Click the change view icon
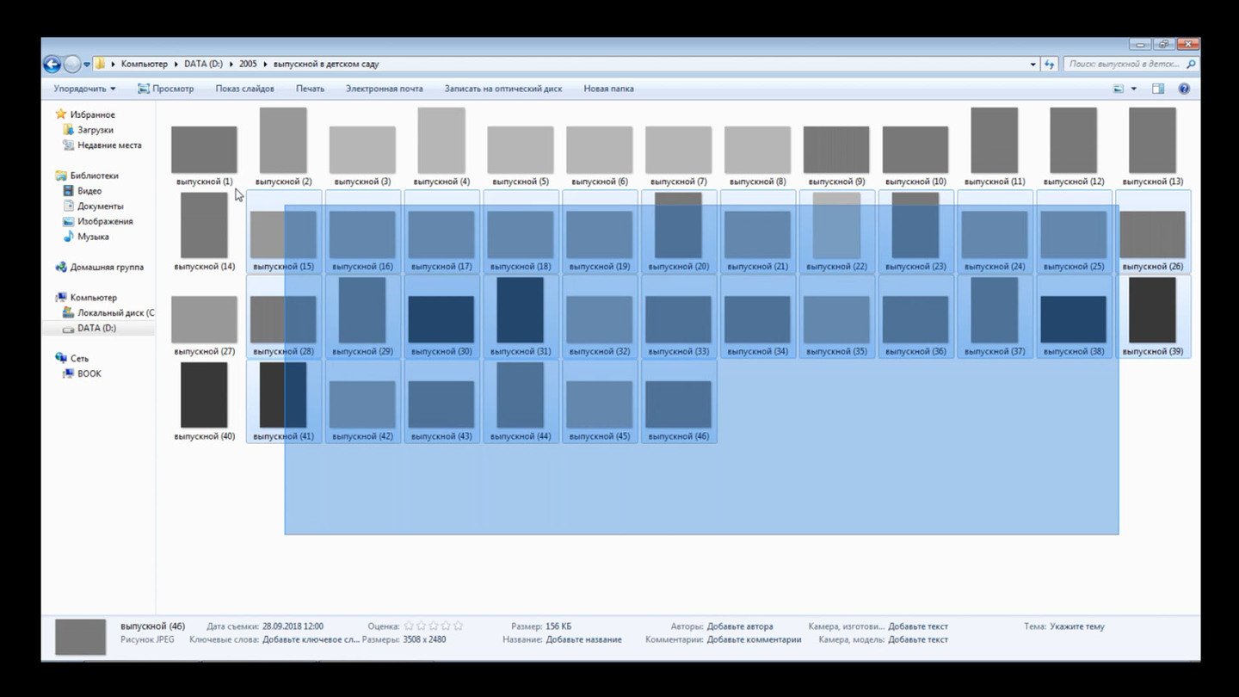Viewport: 1239px width, 697px height. [x=1119, y=89]
